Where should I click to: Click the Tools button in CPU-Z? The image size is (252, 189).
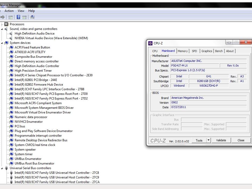coord(199,140)
